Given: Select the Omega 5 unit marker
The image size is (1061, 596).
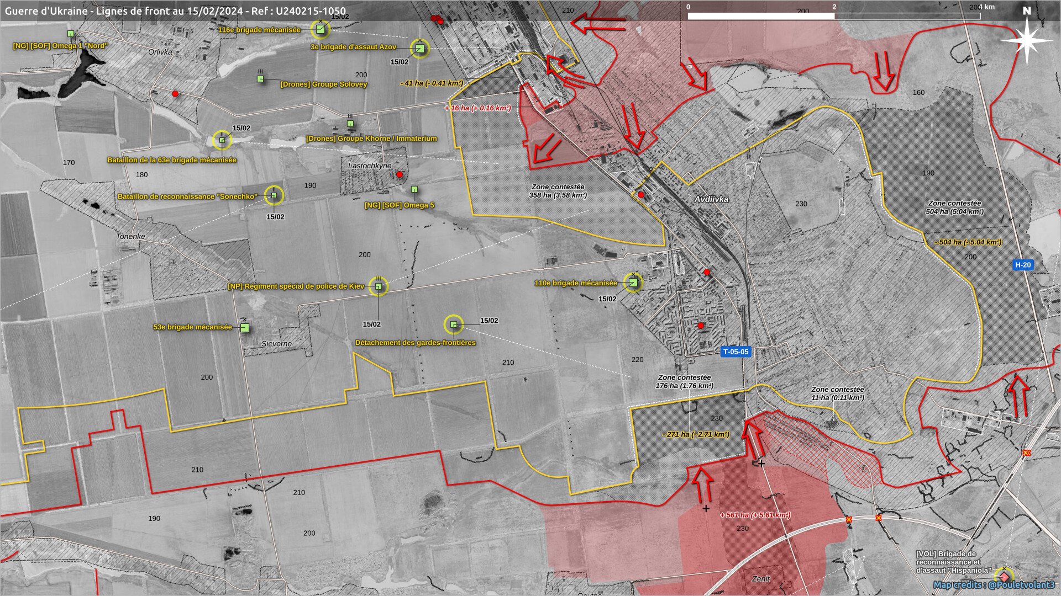Looking at the screenshot, I should pos(414,189).
